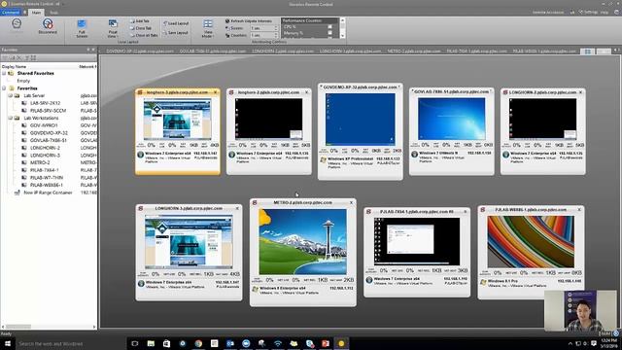Click Save Layout

(x=176, y=32)
